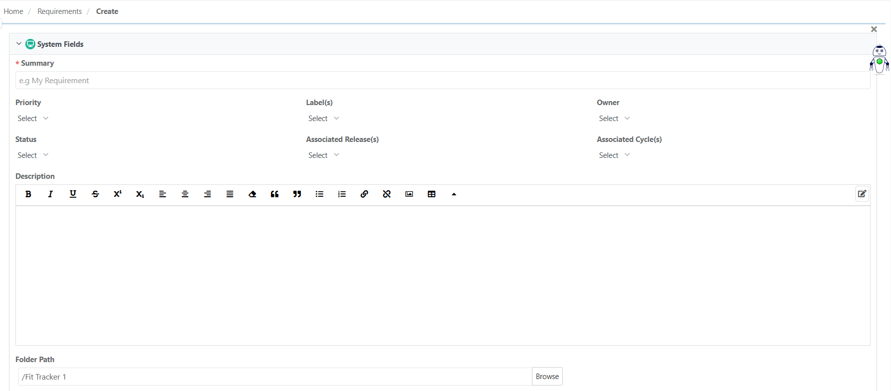Collapse the System Fields section
Image resolution: width=891 pixels, height=391 pixels.
[19, 44]
